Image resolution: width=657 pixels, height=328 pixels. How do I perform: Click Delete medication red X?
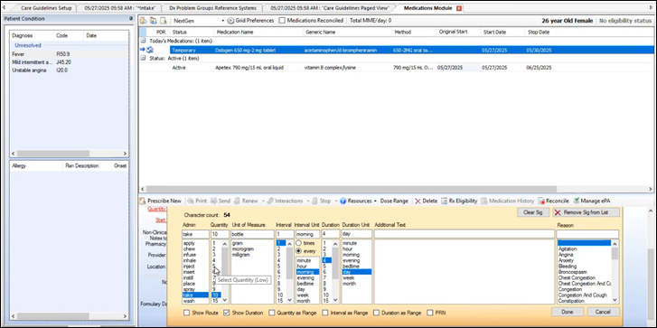point(418,201)
